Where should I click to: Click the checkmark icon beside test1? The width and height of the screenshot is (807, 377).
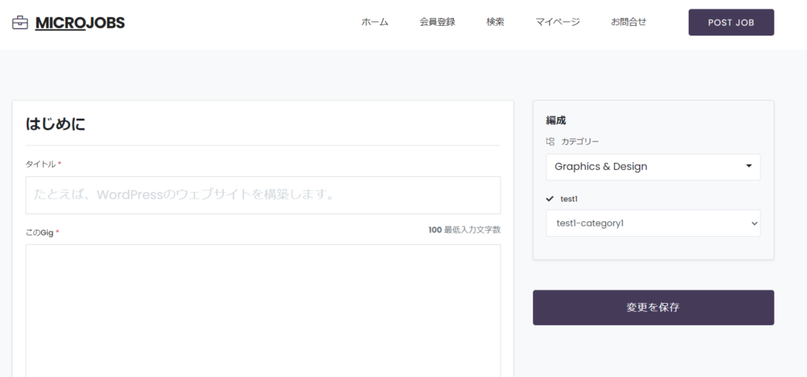pyautogui.click(x=550, y=198)
